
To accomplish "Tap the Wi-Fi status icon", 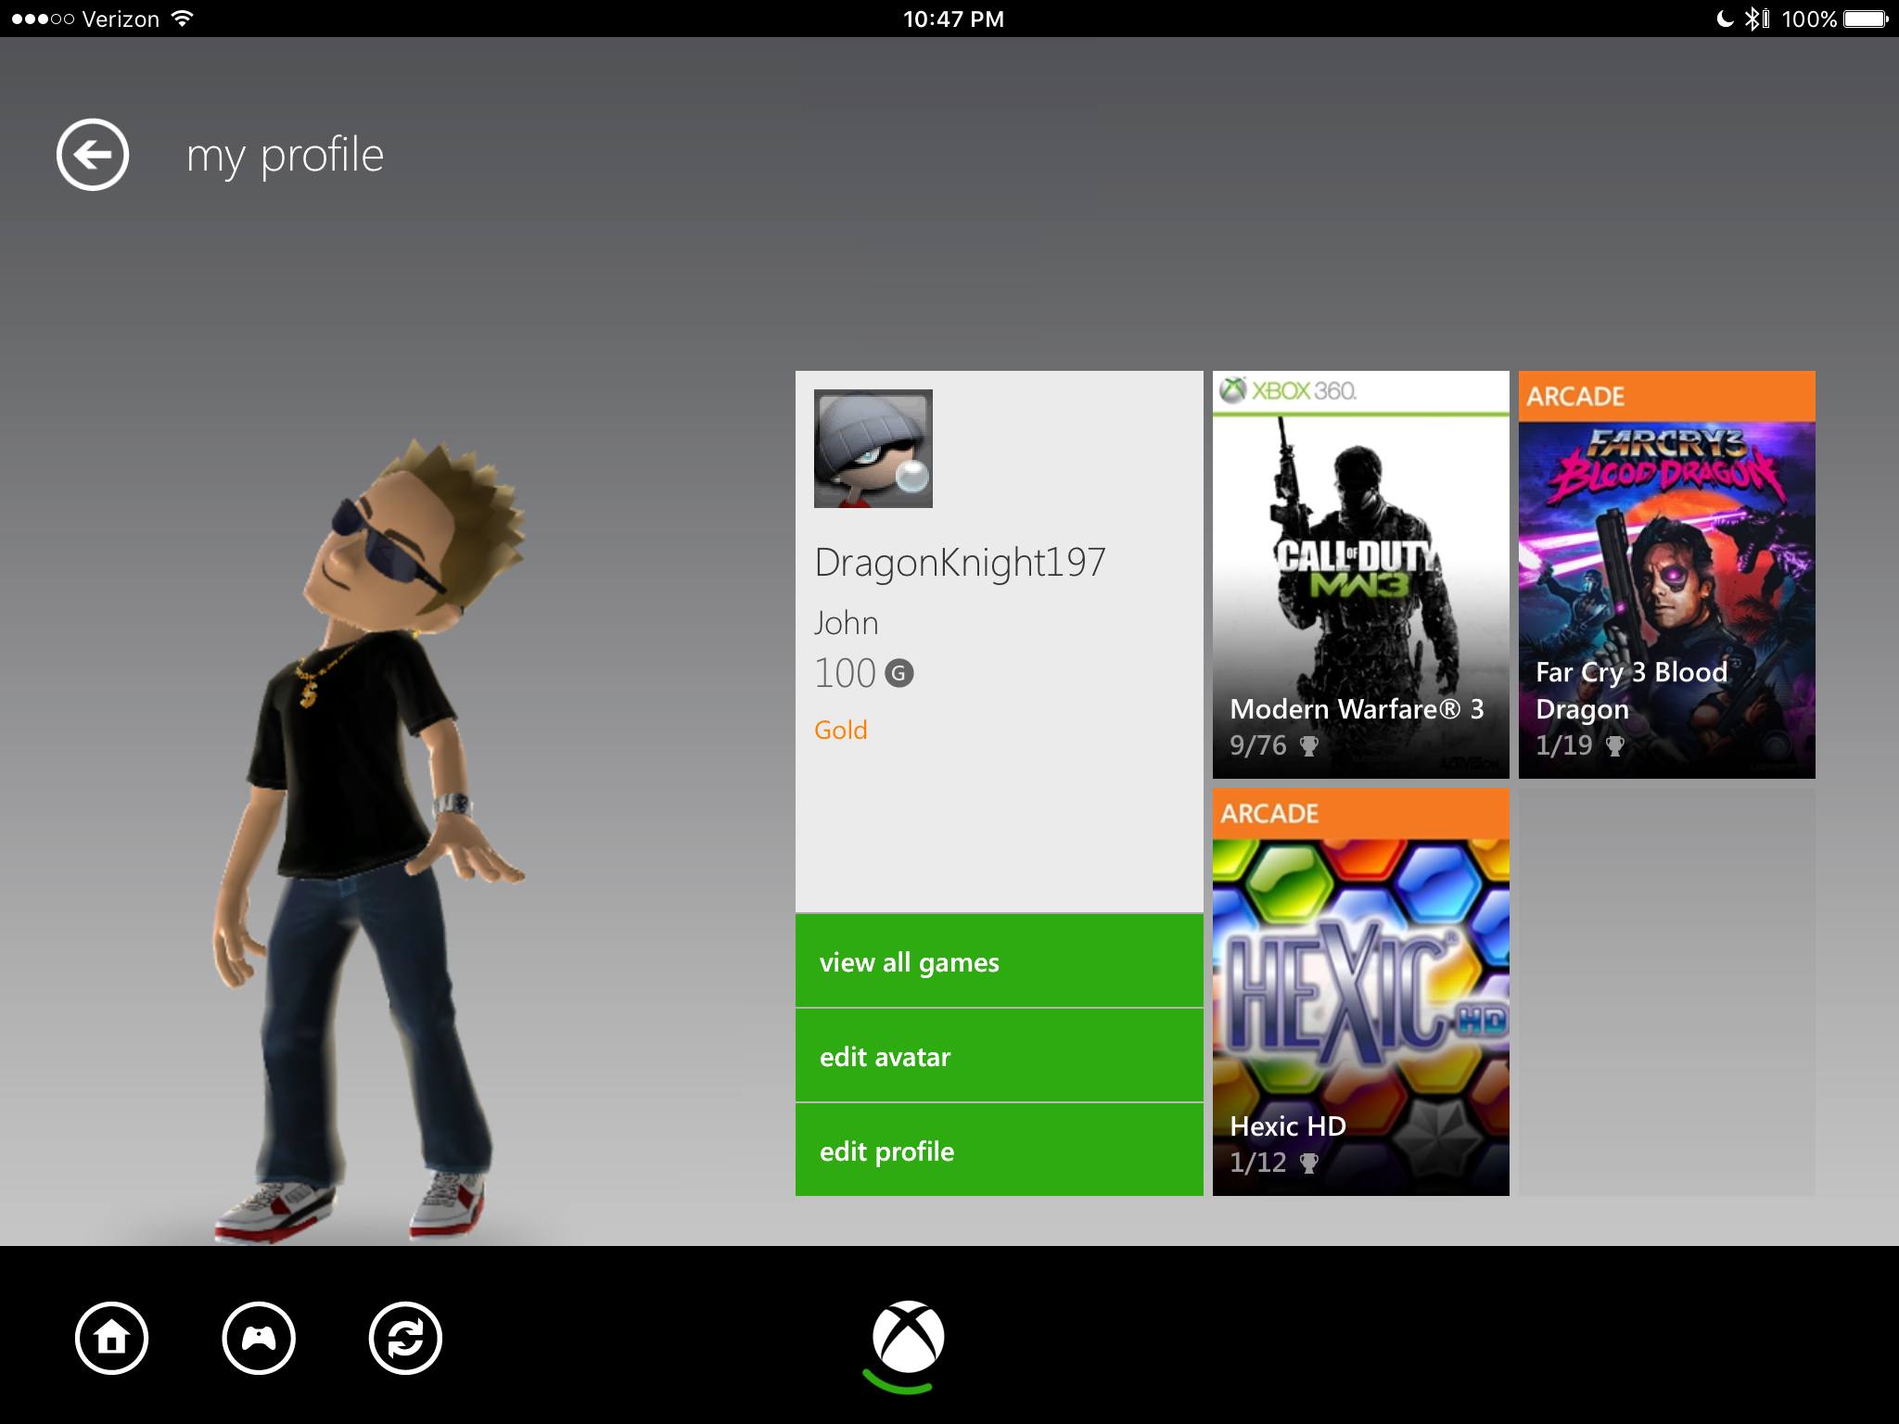I will pos(183,19).
